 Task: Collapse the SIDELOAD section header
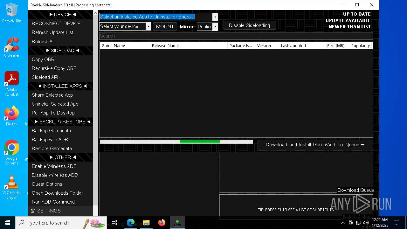(x=60, y=50)
